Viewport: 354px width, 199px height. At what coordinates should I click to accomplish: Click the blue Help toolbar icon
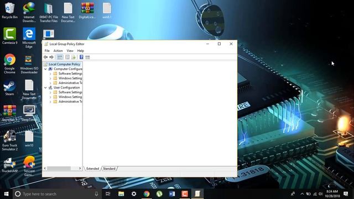pos(81,57)
